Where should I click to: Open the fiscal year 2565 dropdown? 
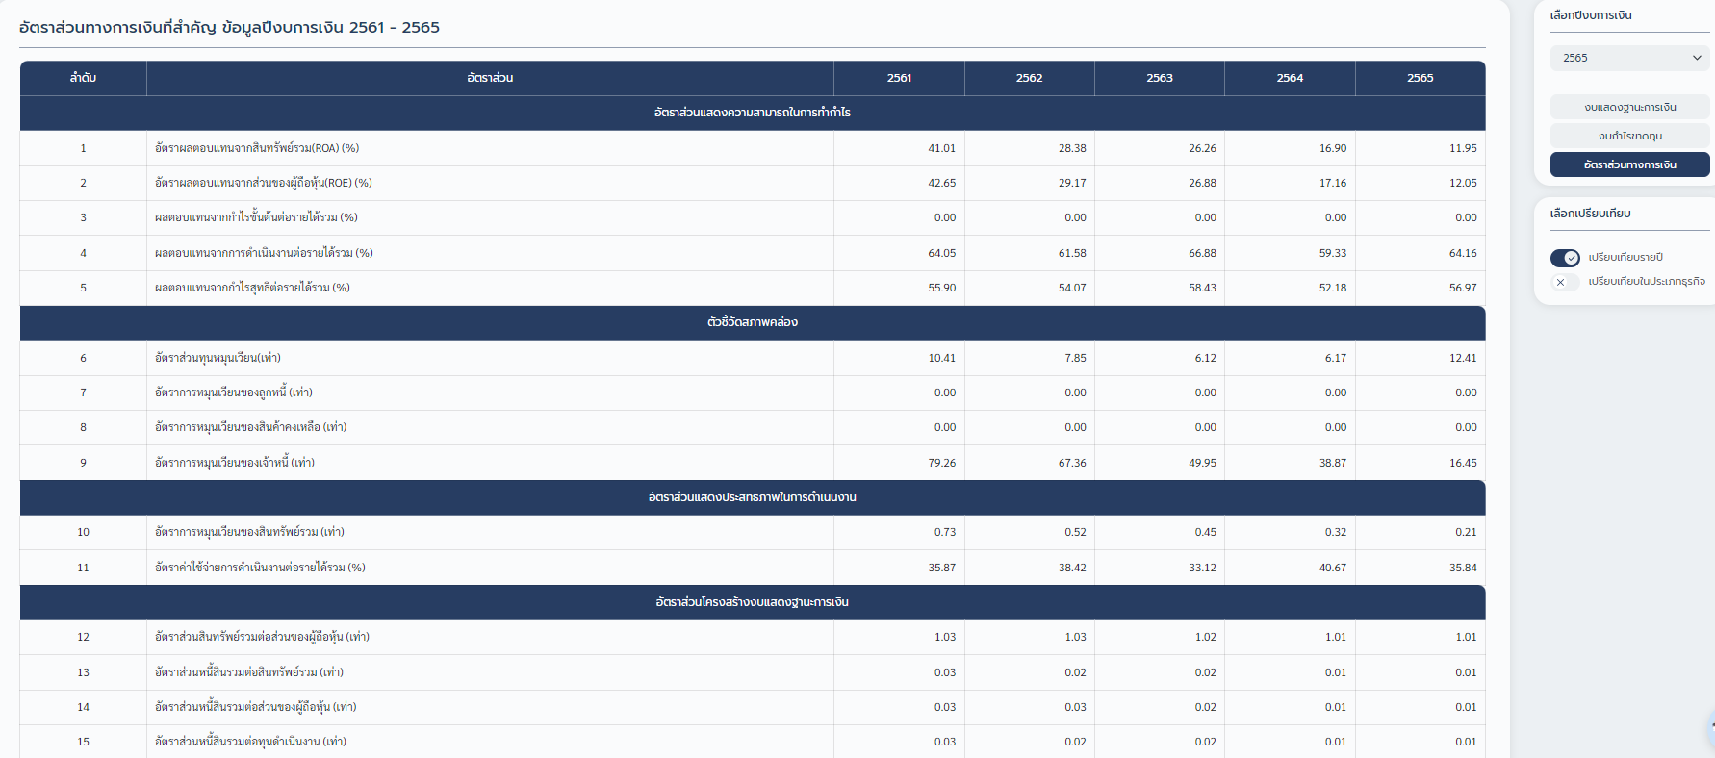[x=1629, y=58]
